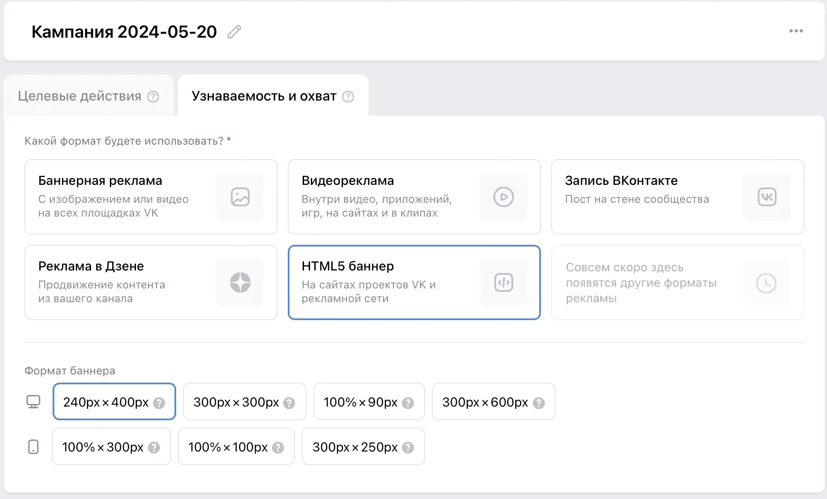The width and height of the screenshot is (827, 499).
Task: Open the three-dots campaign menu
Action: pyautogui.click(x=796, y=31)
